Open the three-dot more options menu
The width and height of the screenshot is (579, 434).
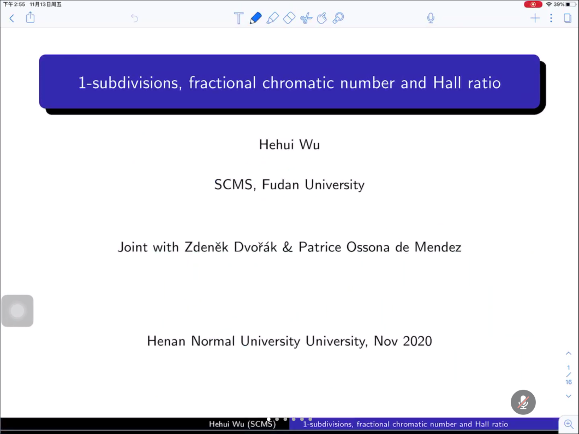(x=551, y=18)
